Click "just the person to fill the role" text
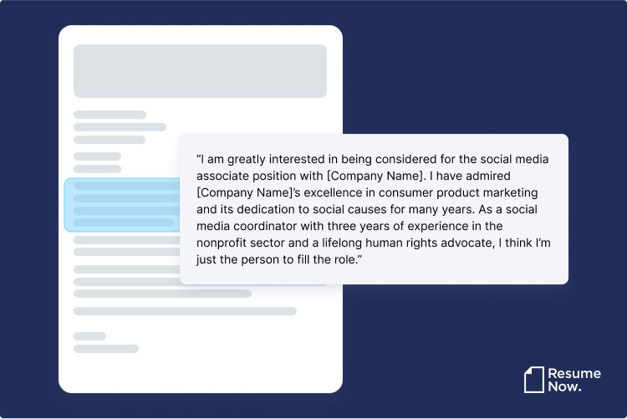The image size is (627, 419). pos(280,261)
